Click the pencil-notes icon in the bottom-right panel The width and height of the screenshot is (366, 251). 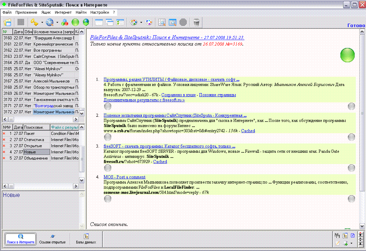click(x=338, y=243)
